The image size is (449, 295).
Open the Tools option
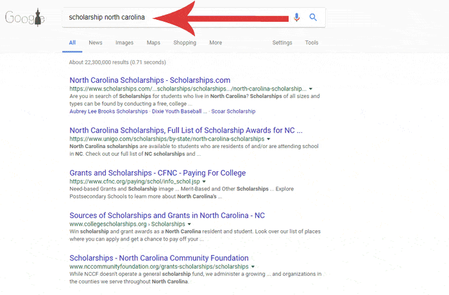click(x=312, y=43)
